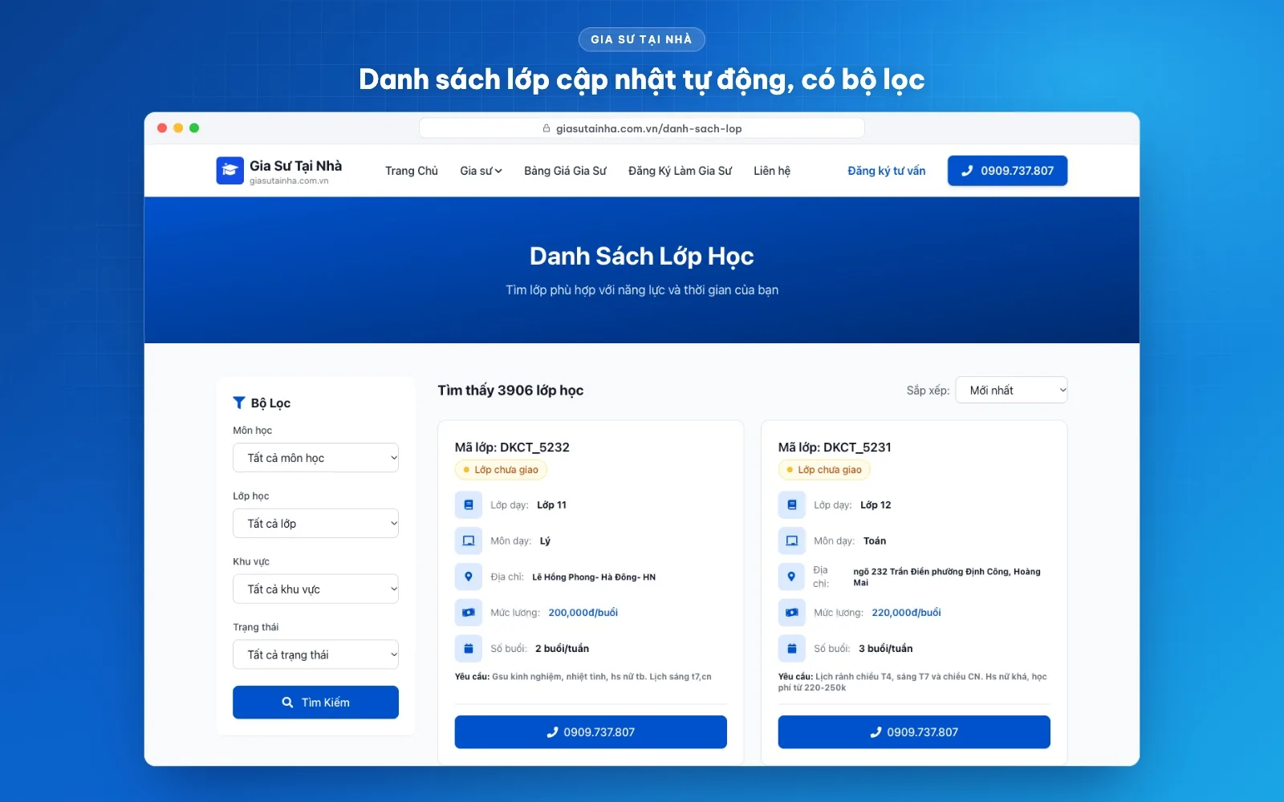Click the Lớp chưa giao badge on DKCT_5232

pyautogui.click(x=501, y=470)
